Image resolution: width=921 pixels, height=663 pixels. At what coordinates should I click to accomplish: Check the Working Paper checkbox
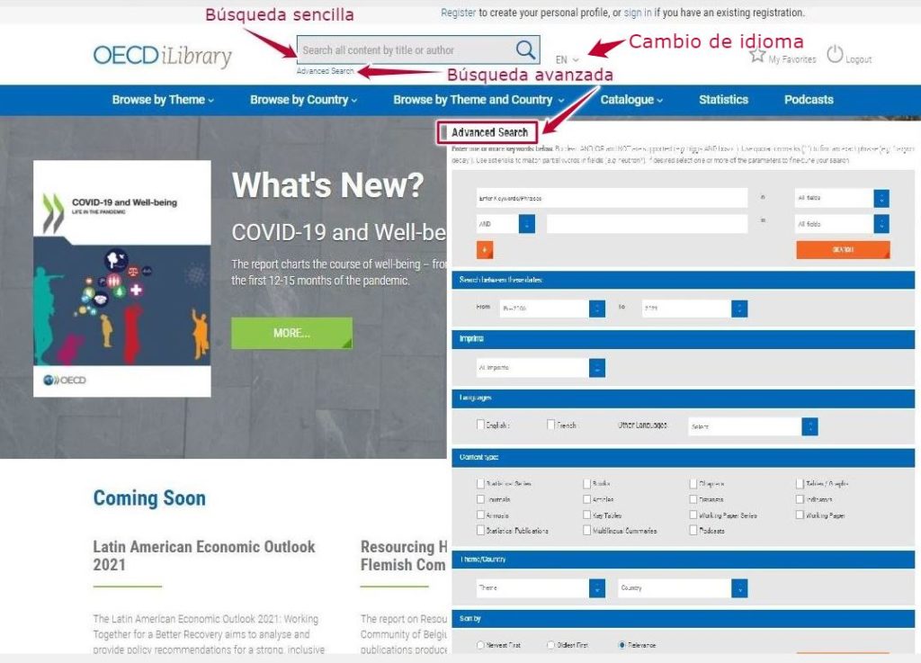(800, 515)
